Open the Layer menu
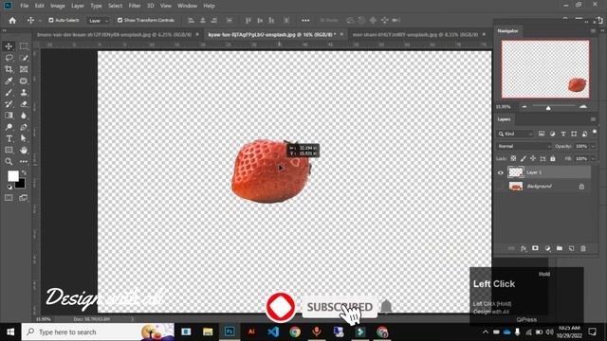The image size is (607, 341). [78, 6]
